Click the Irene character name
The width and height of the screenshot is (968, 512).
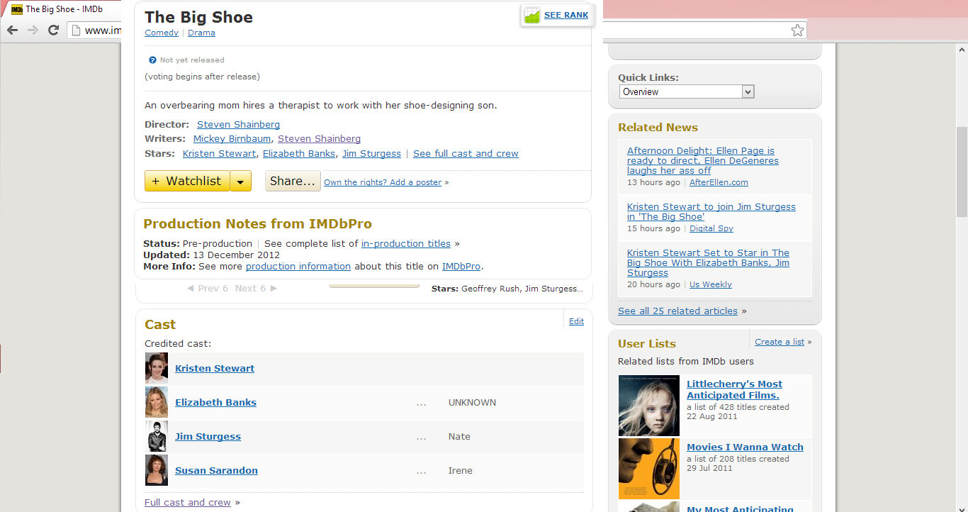pyautogui.click(x=461, y=471)
